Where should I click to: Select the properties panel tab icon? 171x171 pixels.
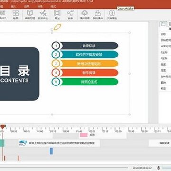point(163,24)
